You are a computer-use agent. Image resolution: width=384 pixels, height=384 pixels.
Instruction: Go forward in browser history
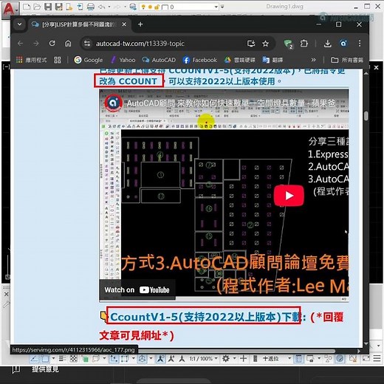pos(36,44)
